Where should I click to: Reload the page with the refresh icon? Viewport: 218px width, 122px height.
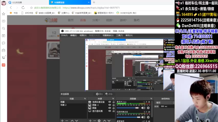23,8
